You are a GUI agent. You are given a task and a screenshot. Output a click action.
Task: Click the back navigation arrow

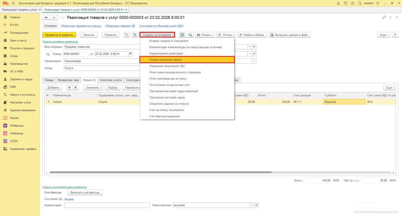click(46, 18)
